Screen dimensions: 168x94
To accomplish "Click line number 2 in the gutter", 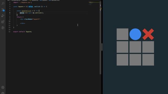I will coord(10,4).
